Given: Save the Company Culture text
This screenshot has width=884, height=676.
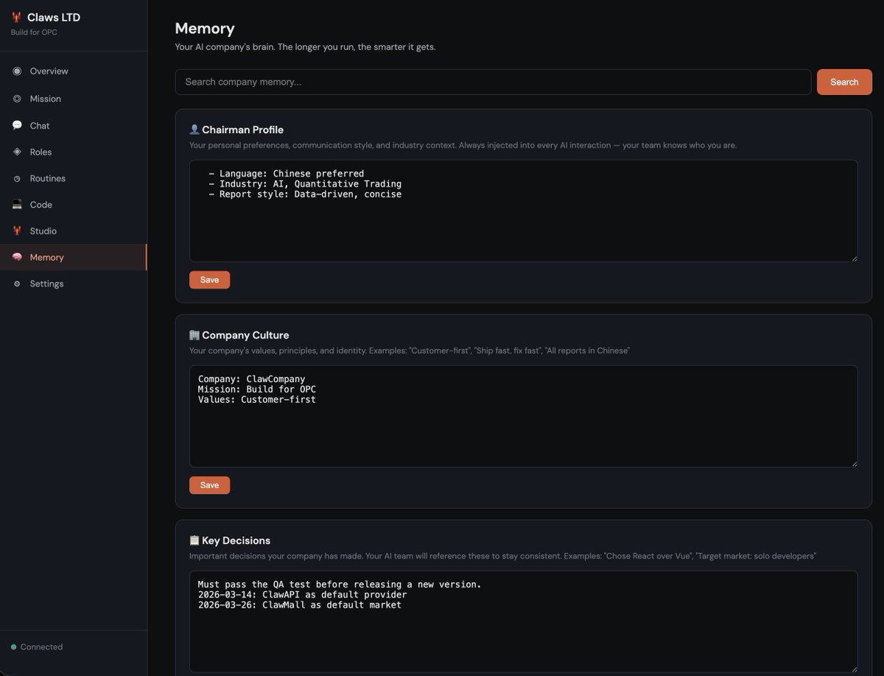Looking at the screenshot, I should tap(209, 485).
